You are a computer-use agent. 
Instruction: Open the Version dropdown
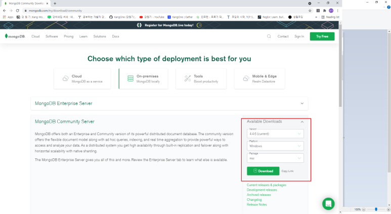[275, 134]
